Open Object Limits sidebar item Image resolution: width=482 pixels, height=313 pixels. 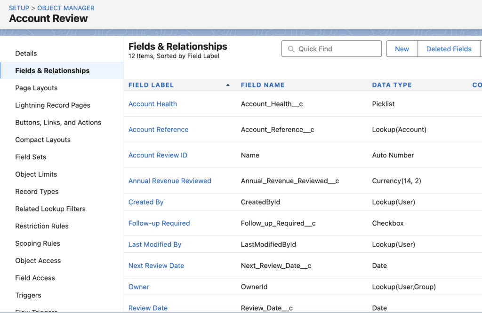coord(36,174)
